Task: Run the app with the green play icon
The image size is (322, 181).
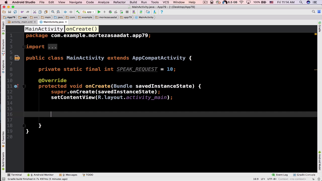Action: coord(99,12)
